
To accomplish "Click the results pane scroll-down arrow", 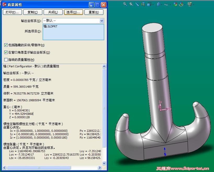I will click(104, 163).
